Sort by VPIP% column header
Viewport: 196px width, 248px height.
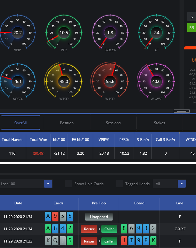[x=104, y=140]
